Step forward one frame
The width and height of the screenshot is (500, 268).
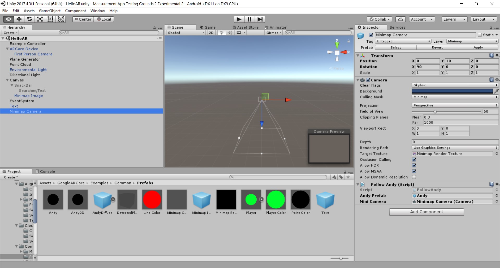pos(260,19)
